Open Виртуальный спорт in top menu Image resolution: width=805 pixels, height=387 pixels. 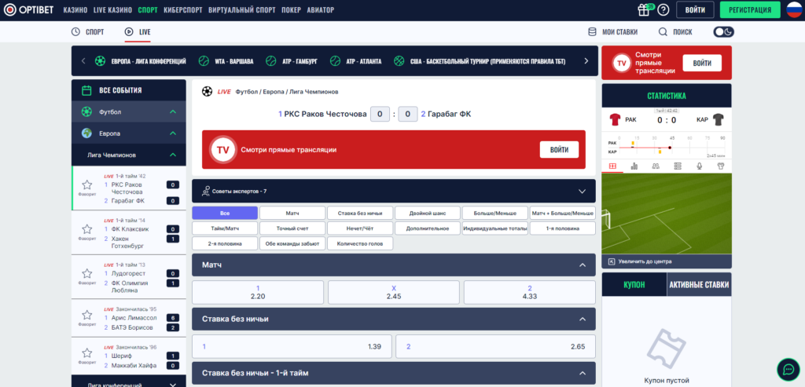[x=242, y=9]
